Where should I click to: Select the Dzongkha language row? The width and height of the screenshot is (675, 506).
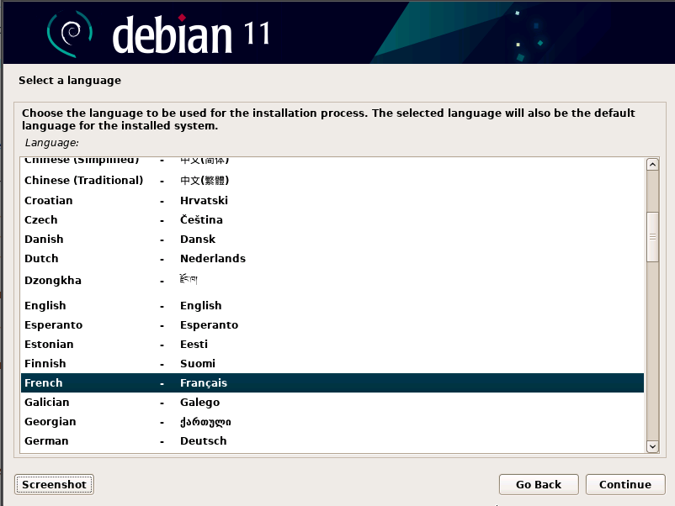pos(53,281)
